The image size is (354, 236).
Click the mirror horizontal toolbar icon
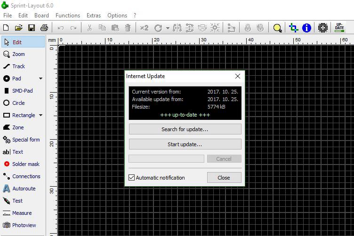[177, 28]
